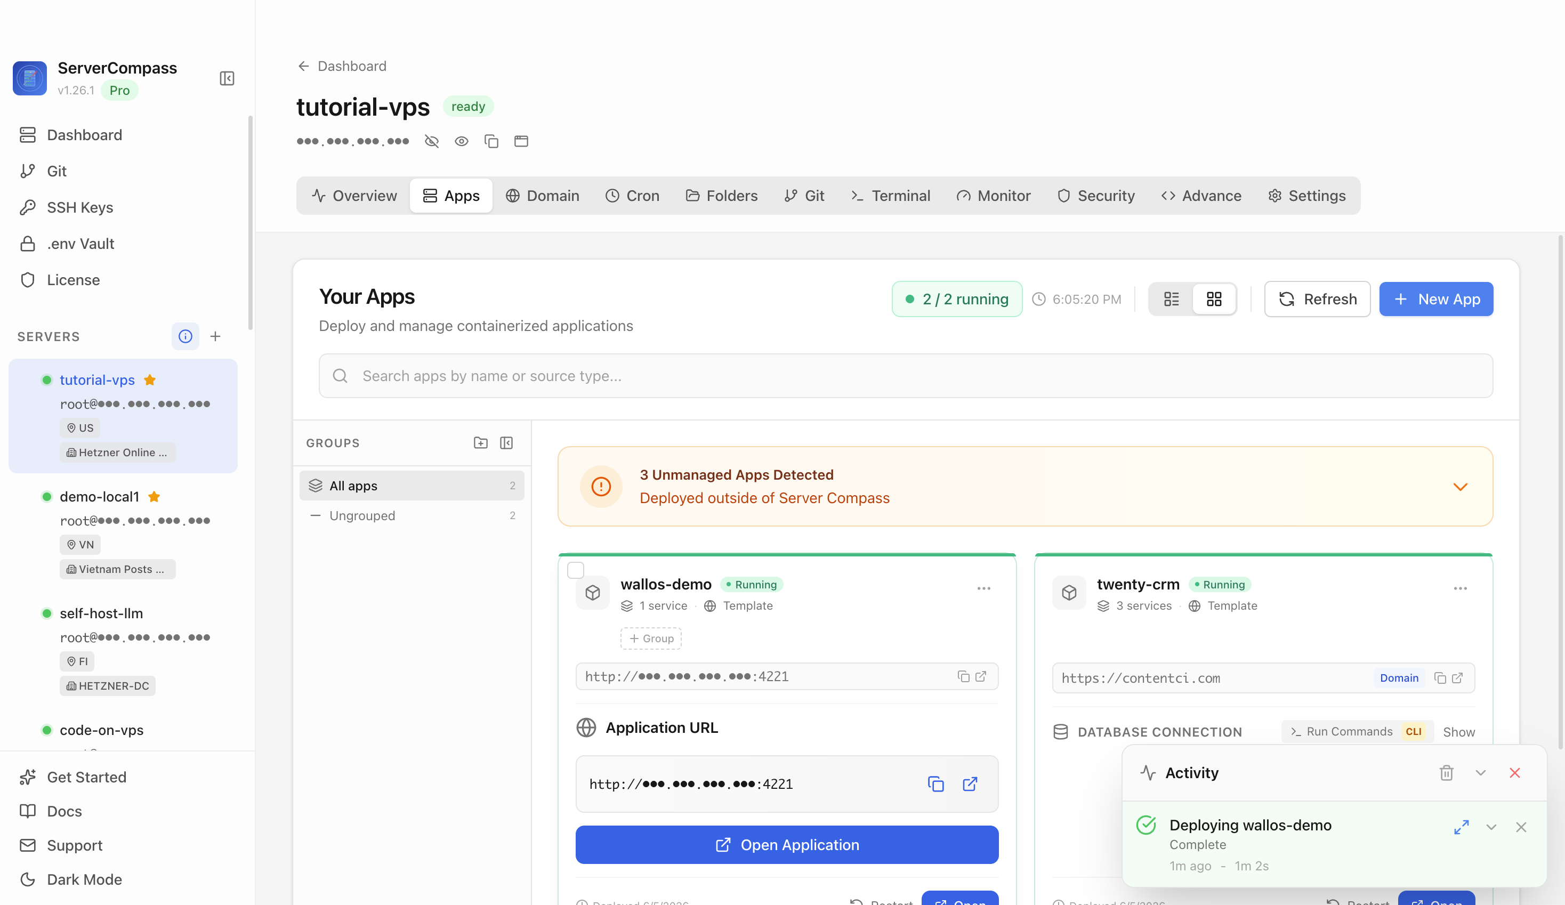Viewport: 1565px width, 905px height.
Task: Open twenty-crm more options menu
Action: (1460, 588)
